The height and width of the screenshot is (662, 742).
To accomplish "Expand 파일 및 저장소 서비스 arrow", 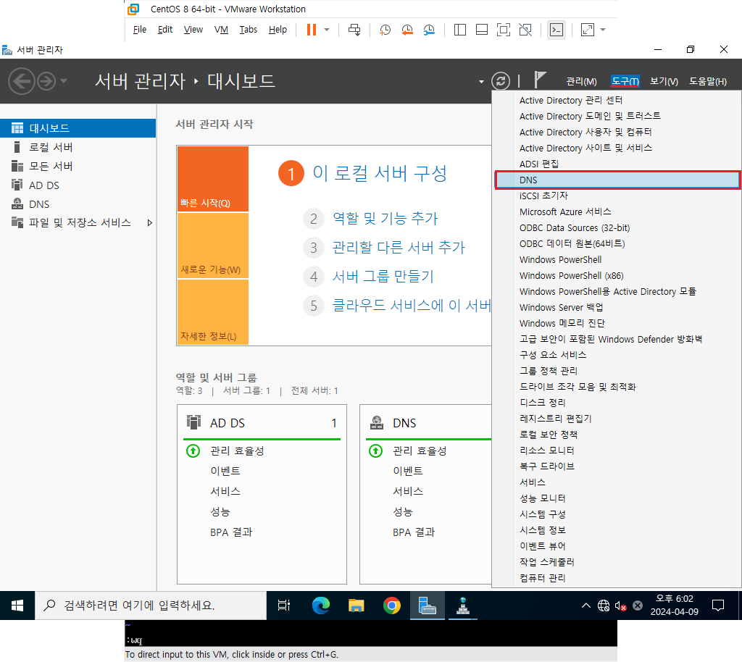I will coord(149,222).
